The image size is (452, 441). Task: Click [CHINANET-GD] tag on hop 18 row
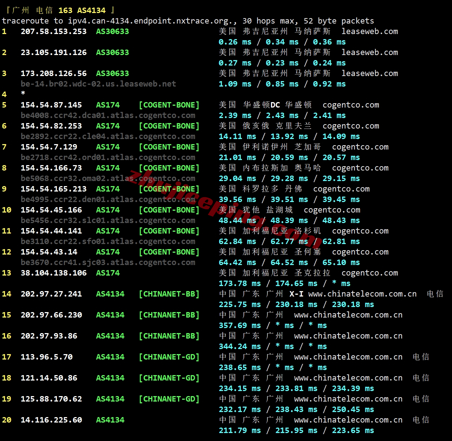click(169, 378)
